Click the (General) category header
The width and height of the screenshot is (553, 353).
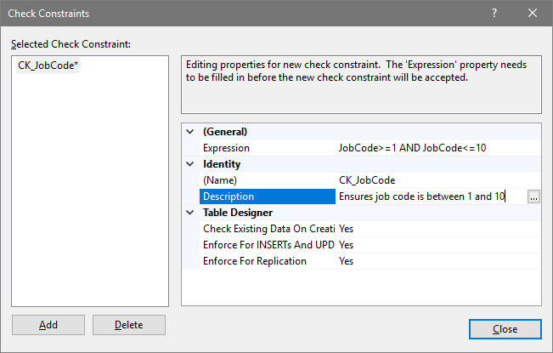click(225, 132)
